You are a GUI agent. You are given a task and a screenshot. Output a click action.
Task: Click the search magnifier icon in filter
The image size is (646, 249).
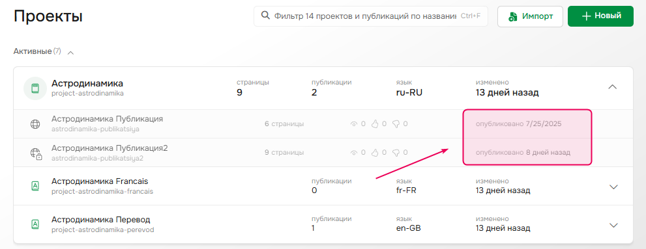[266, 16]
